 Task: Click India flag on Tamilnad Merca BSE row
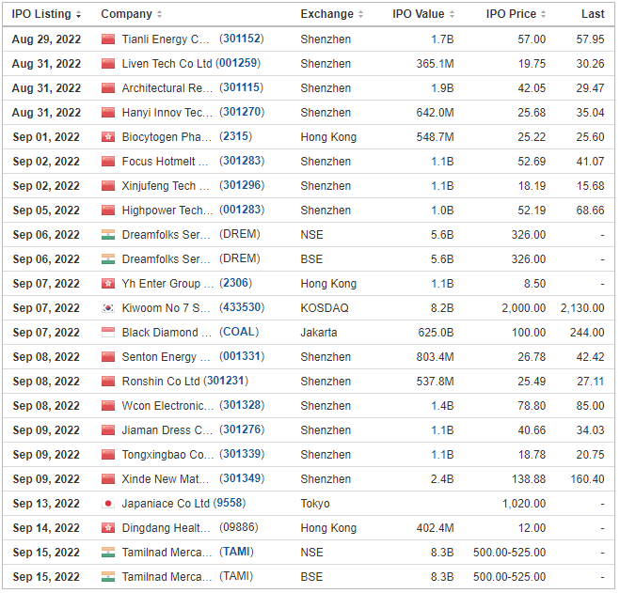tap(108, 576)
